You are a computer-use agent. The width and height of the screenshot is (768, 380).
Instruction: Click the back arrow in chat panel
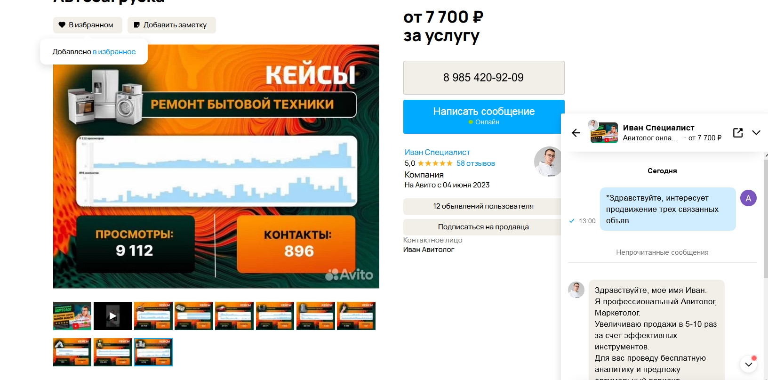tap(576, 133)
